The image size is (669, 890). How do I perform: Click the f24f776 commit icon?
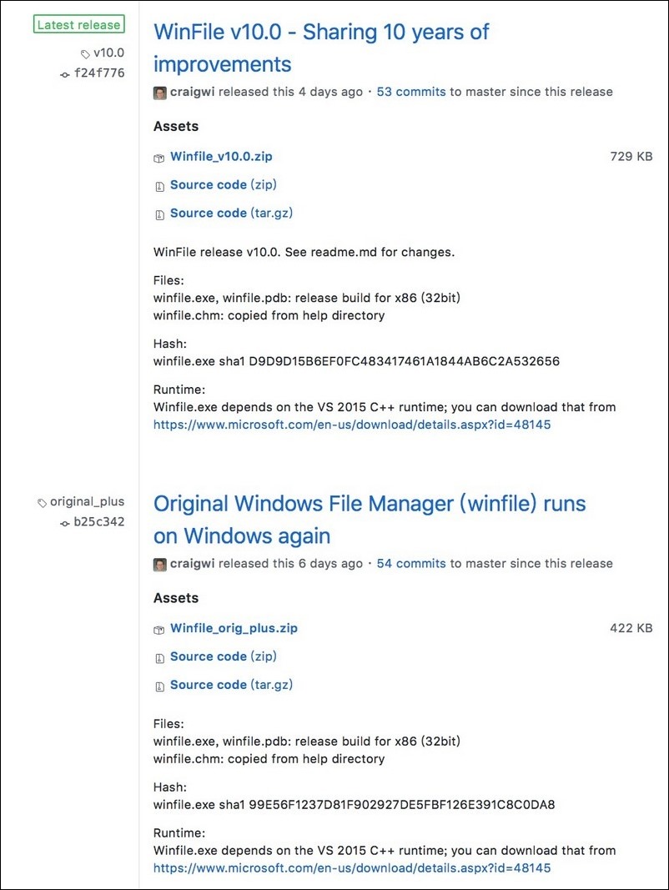pyautogui.click(x=65, y=74)
